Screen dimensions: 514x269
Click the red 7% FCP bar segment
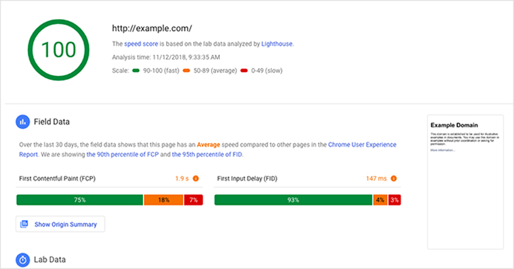pos(194,200)
